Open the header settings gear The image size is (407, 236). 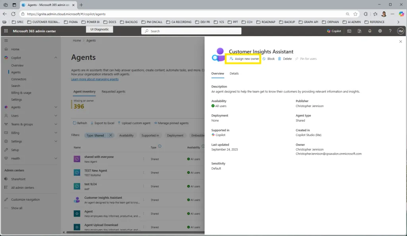(x=380, y=31)
